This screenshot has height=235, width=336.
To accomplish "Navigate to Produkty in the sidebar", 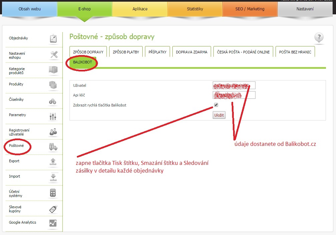I will (16, 84).
